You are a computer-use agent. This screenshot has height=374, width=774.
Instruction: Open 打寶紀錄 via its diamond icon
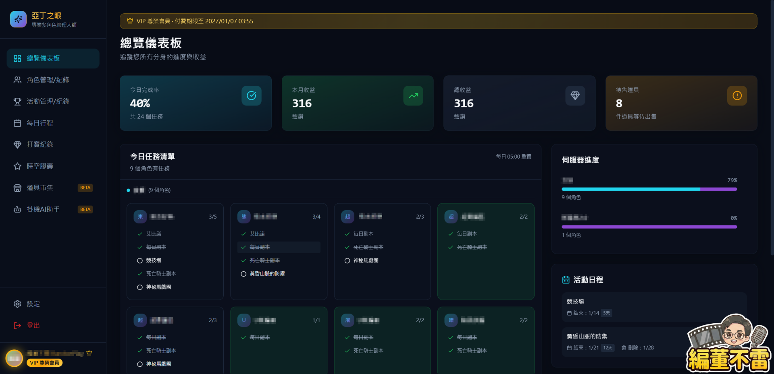[x=17, y=145]
